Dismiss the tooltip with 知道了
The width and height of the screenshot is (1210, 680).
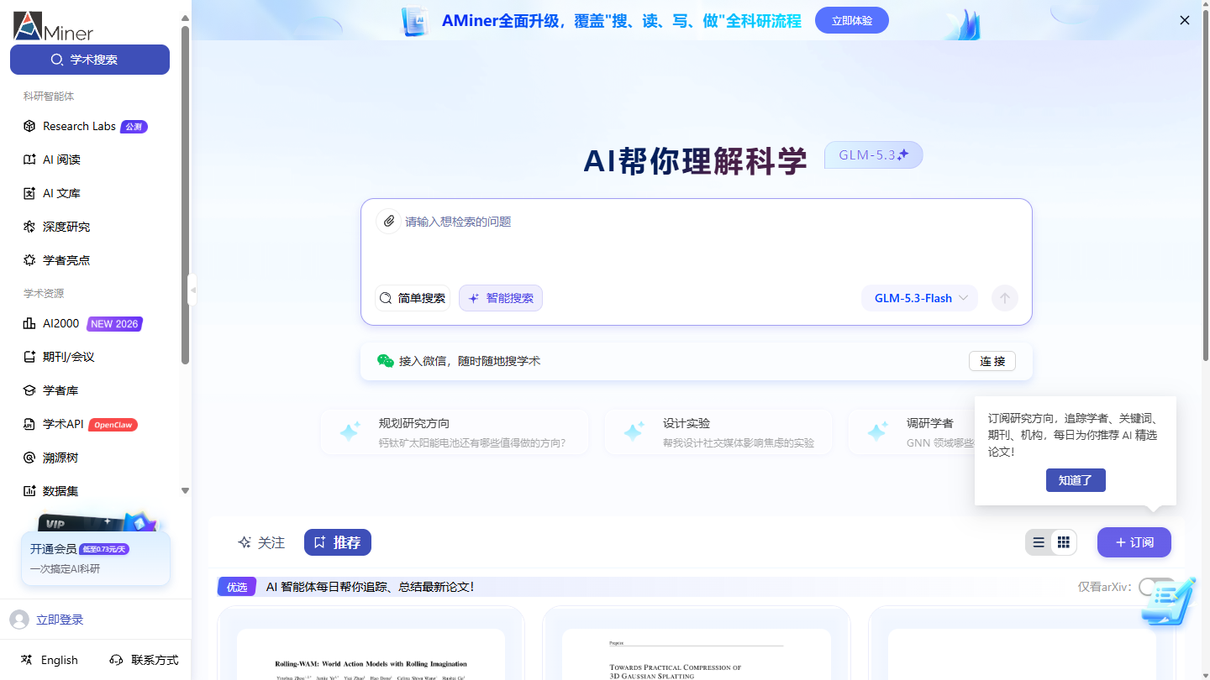coord(1076,480)
